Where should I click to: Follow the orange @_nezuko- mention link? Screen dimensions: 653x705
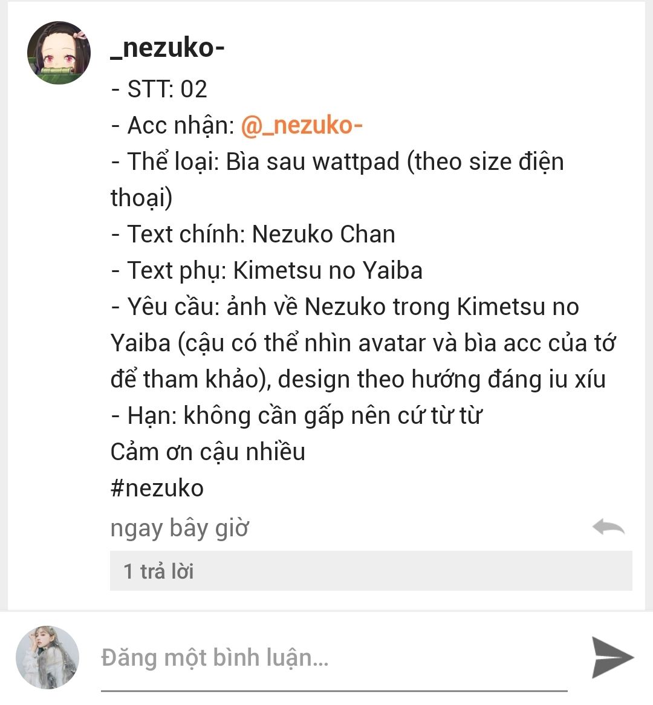[x=302, y=125]
